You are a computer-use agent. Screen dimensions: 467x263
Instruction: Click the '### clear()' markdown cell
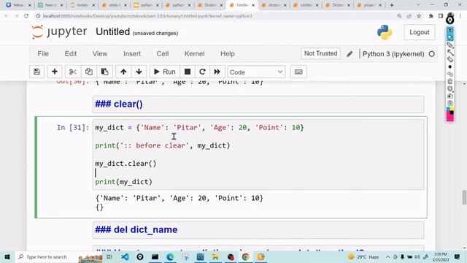point(258,104)
